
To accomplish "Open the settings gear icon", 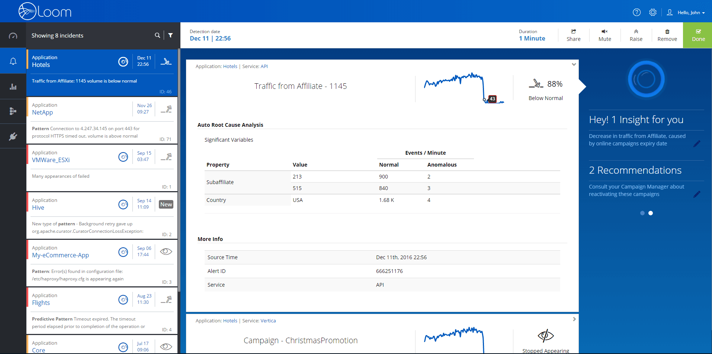I will [x=652, y=12].
